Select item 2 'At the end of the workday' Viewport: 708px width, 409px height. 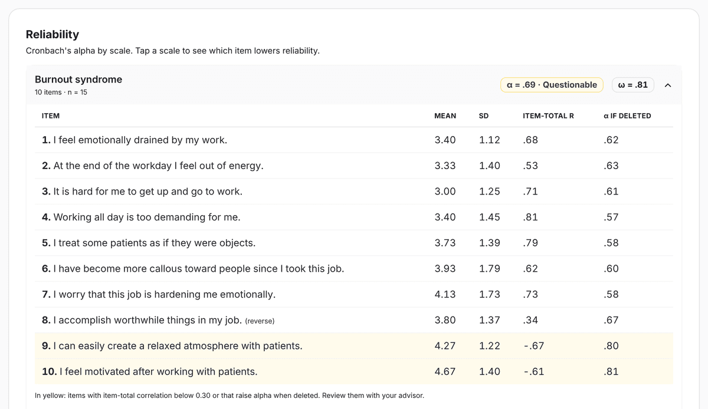click(353, 166)
